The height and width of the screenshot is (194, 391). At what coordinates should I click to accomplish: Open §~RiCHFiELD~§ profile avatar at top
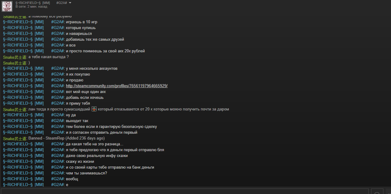(x=7, y=6)
